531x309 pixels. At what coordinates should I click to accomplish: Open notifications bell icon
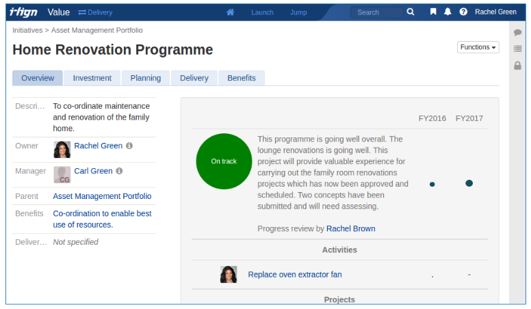[448, 12]
